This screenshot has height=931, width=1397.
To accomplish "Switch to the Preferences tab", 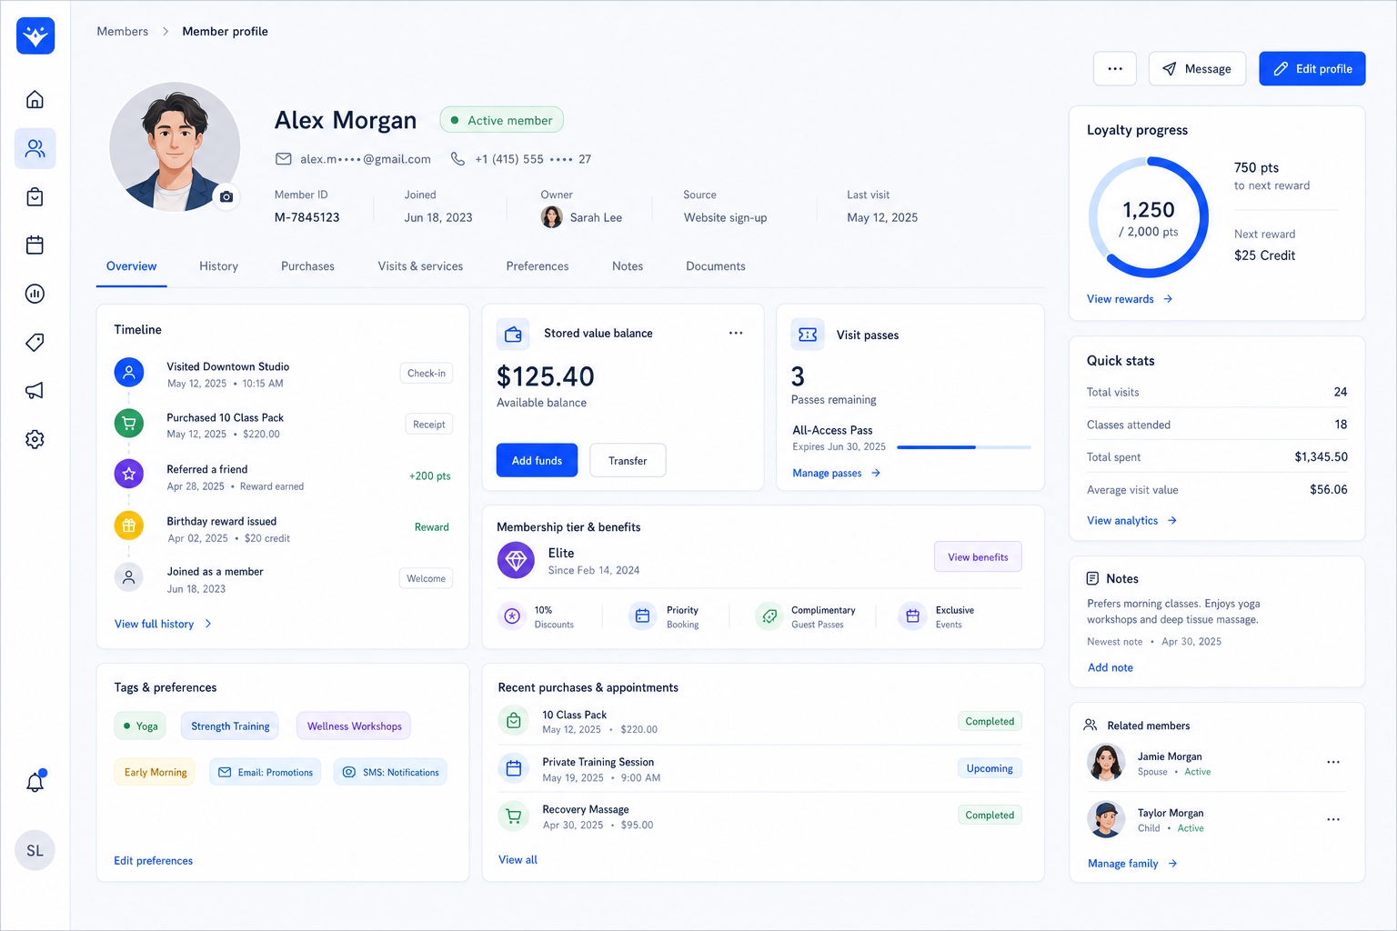I will tap(538, 266).
